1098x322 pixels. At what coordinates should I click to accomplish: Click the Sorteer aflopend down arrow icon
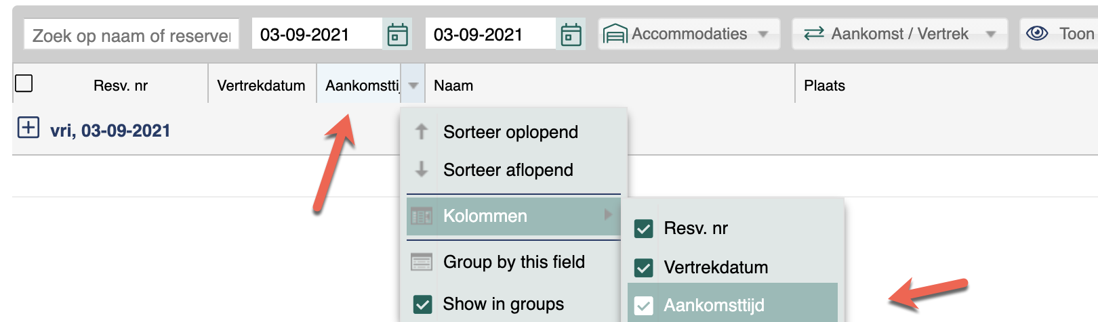422,169
